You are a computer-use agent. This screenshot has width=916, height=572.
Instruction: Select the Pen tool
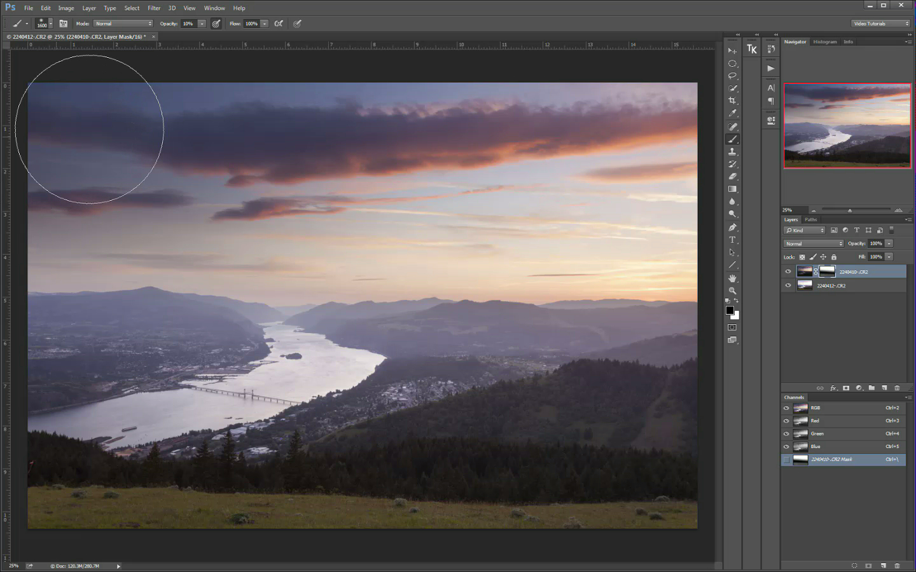[732, 228]
